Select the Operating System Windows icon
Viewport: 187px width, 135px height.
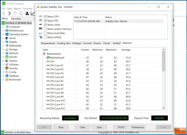click(x=7, y=34)
